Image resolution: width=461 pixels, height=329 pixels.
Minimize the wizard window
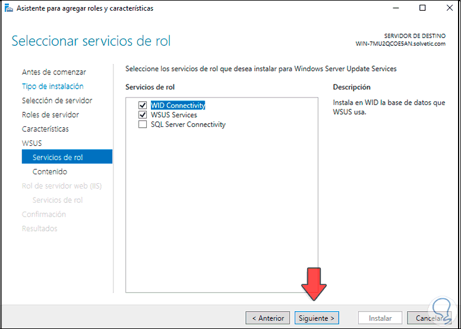[396, 8]
